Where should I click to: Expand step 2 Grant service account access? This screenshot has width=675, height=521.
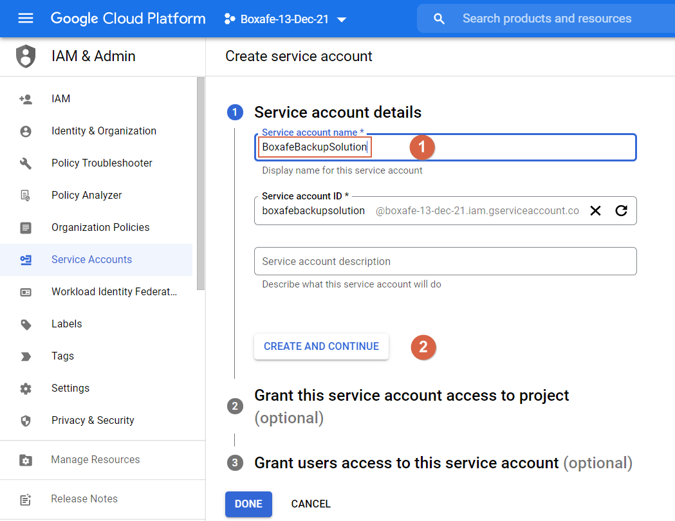(x=412, y=395)
